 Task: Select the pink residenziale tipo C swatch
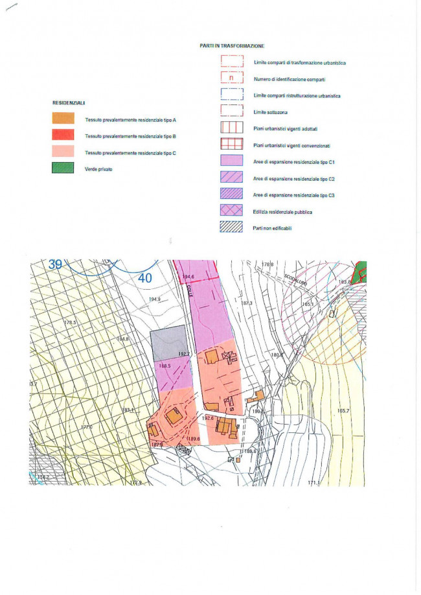[63, 152]
